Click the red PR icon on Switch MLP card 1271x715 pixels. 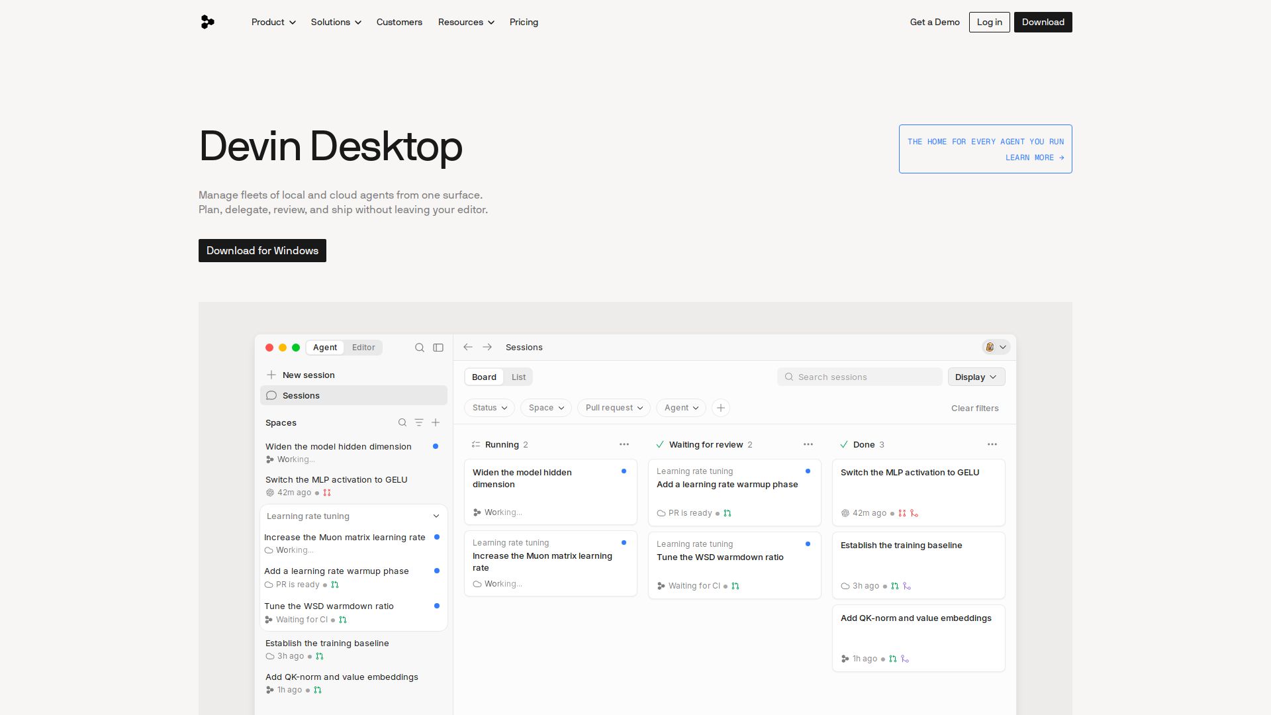902,513
